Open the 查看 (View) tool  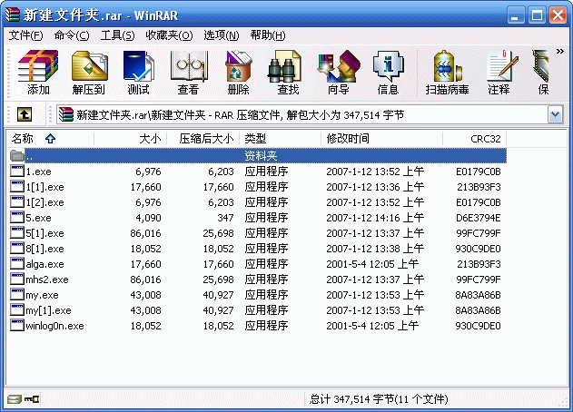tap(188, 73)
